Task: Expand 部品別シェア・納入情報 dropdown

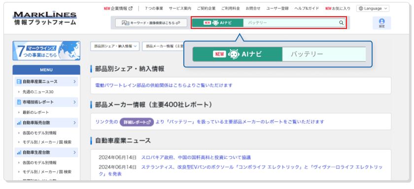Action: 115,46
